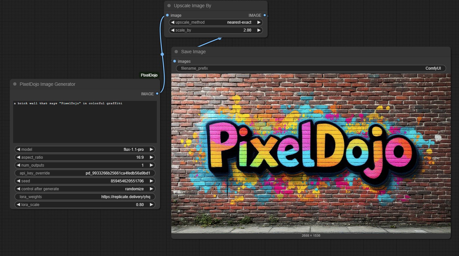Click the IMAGE output port on PixelDojo Image Generator

point(157,94)
